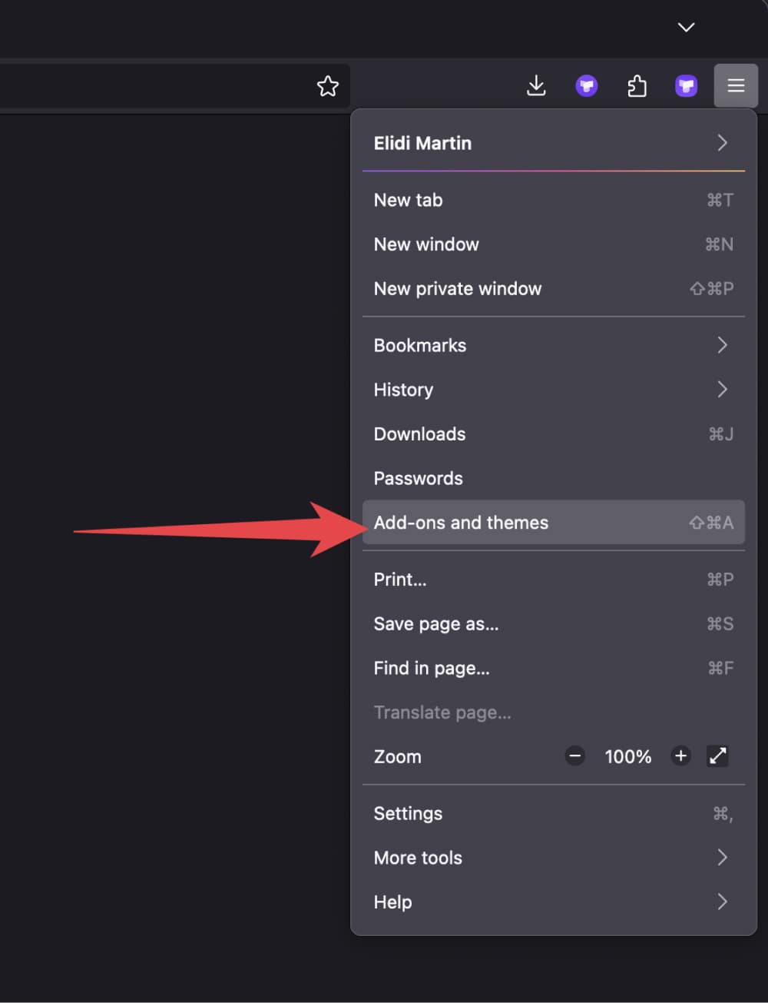Bookmark this page with the star icon

pyautogui.click(x=328, y=86)
